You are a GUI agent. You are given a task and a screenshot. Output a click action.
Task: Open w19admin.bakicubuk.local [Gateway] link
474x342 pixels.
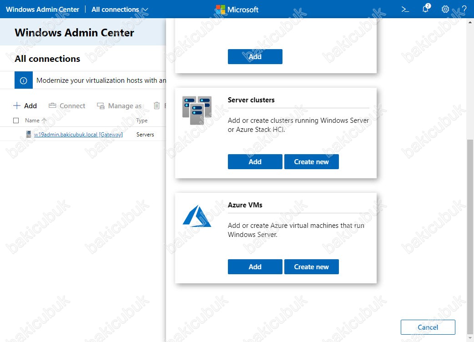(78, 135)
